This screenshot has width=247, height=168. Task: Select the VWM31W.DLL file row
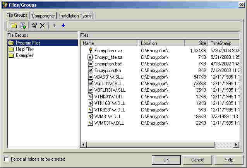(108, 117)
